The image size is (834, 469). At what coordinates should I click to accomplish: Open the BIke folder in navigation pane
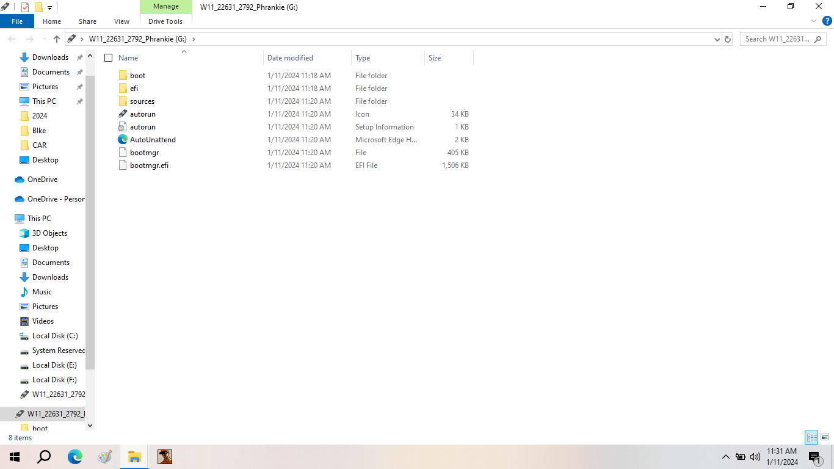[x=39, y=131]
